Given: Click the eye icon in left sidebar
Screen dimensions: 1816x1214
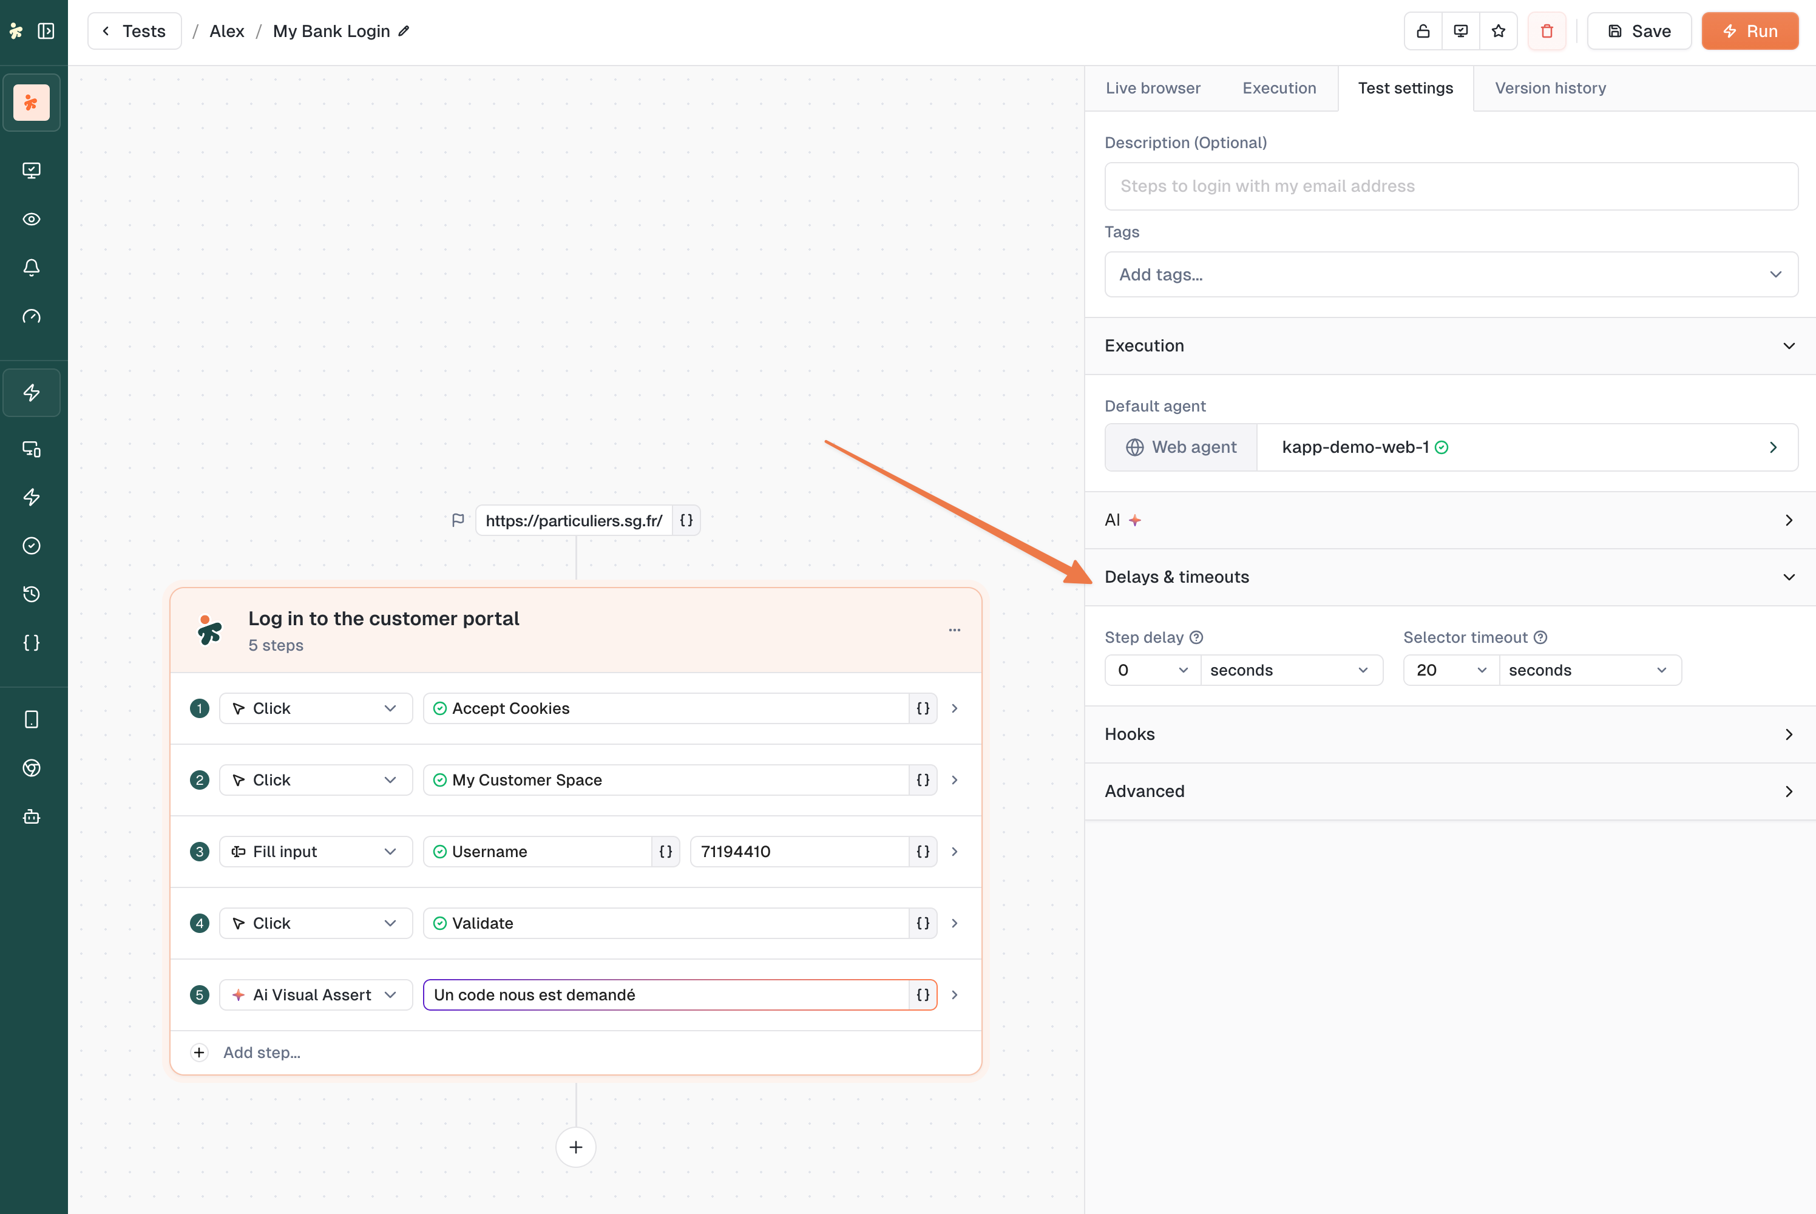Looking at the screenshot, I should pyautogui.click(x=32, y=219).
